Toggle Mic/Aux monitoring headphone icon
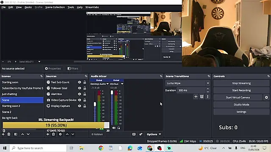 click(119, 128)
